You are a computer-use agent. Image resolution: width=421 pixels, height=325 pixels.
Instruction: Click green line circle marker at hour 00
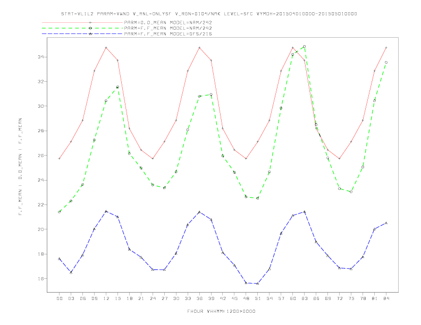coord(60,212)
